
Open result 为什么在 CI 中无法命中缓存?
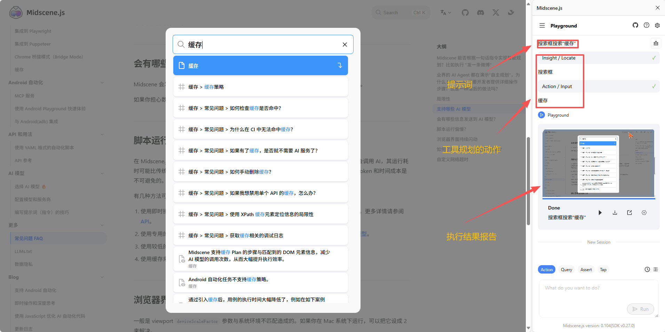260,129
